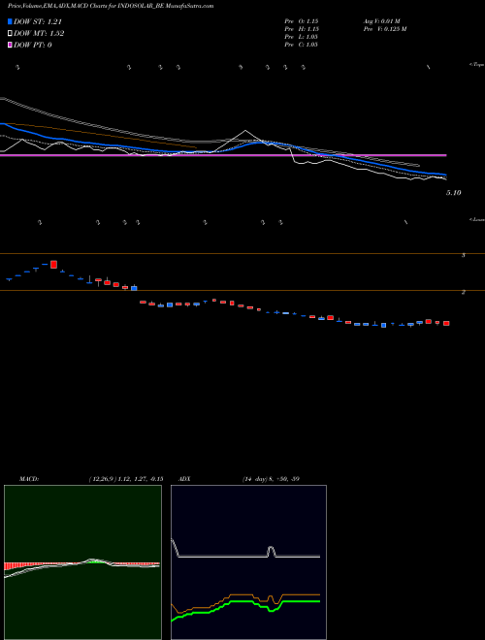Viewport: 485px width, 640px height.
Task: Click the 'MACD:' panel heading
Action: tap(29, 479)
